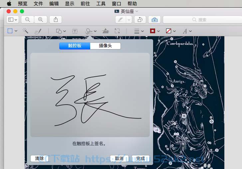Close the Preview window with the red button
Screen dimensions: 242x169
pos(9,11)
